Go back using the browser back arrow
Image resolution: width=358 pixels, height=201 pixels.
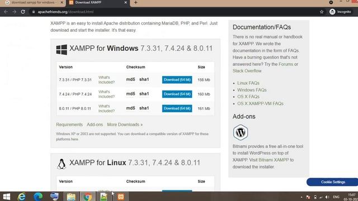click(x=6, y=12)
